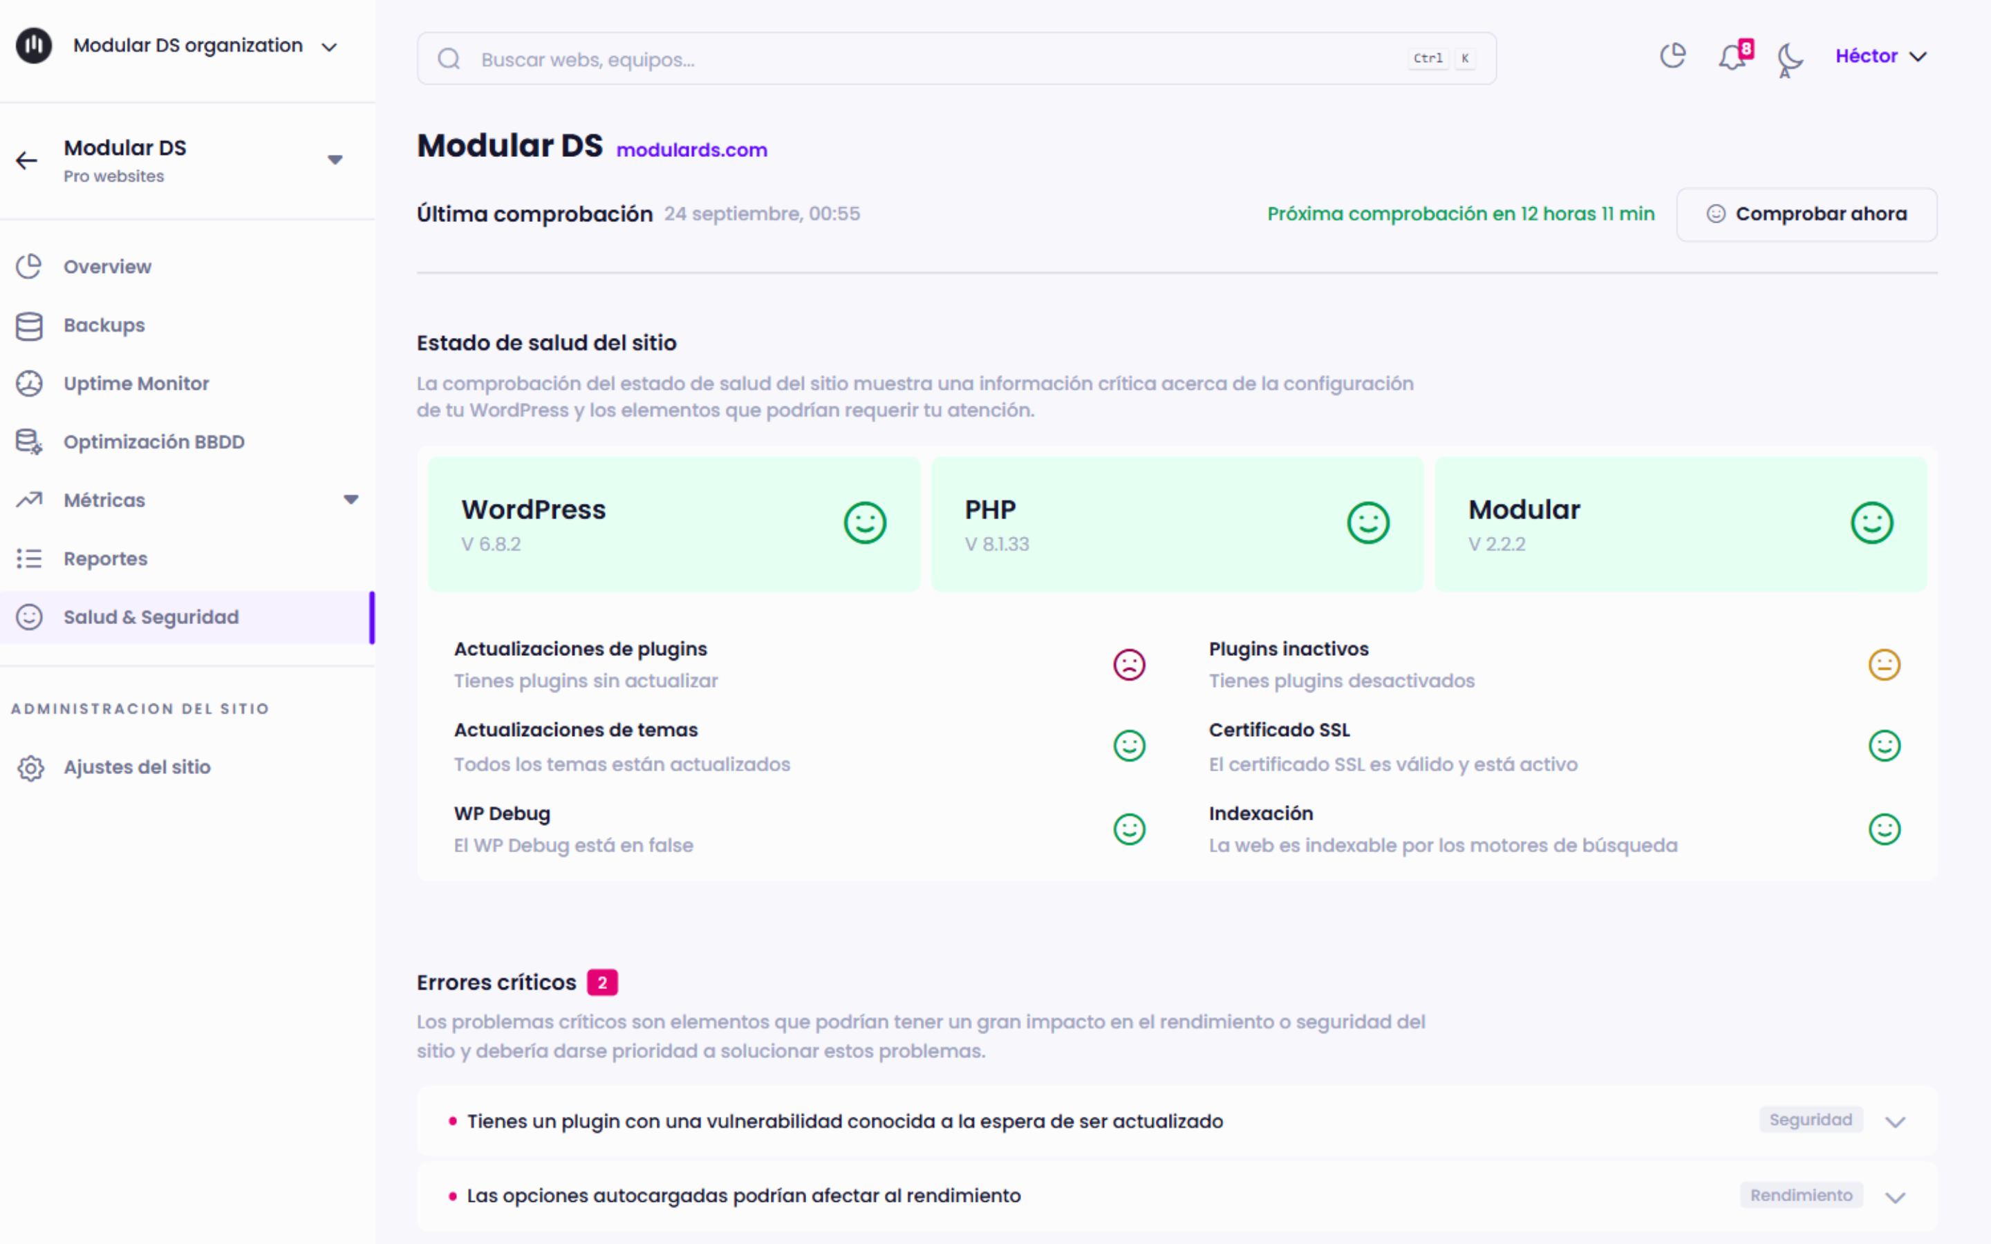Screen dimensions: 1991x1244
Task: Expand the plugin vulnerability error row
Action: tap(1895, 1122)
